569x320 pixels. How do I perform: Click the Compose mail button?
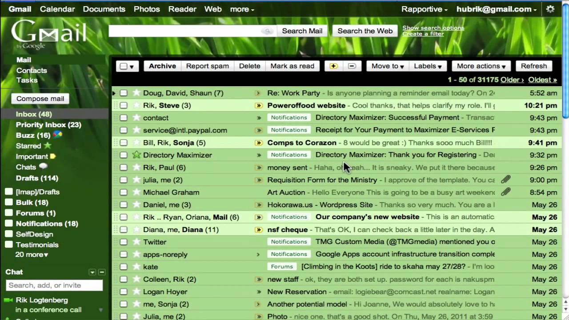tap(40, 99)
